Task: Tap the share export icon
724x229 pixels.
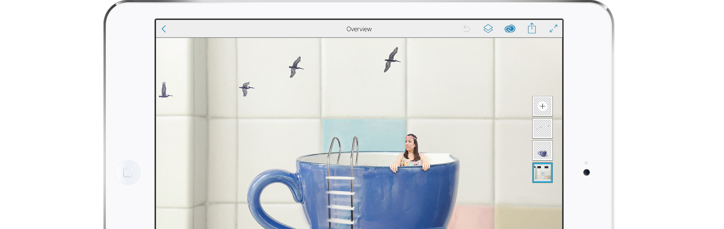Action: click(532, 28)
